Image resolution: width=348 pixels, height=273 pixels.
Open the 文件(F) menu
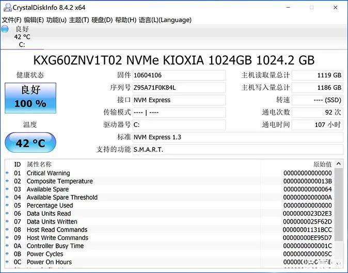pos(11,20)
